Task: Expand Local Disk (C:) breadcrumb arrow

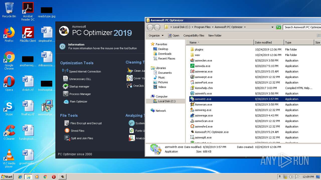Action: pyautogui.click(x=192, y=27)
